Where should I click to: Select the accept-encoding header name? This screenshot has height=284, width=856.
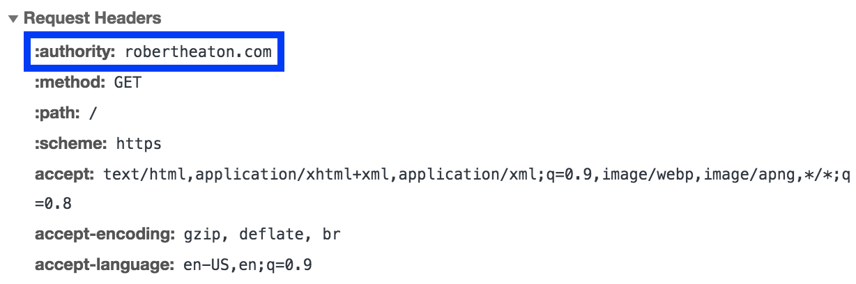point(105,235)
